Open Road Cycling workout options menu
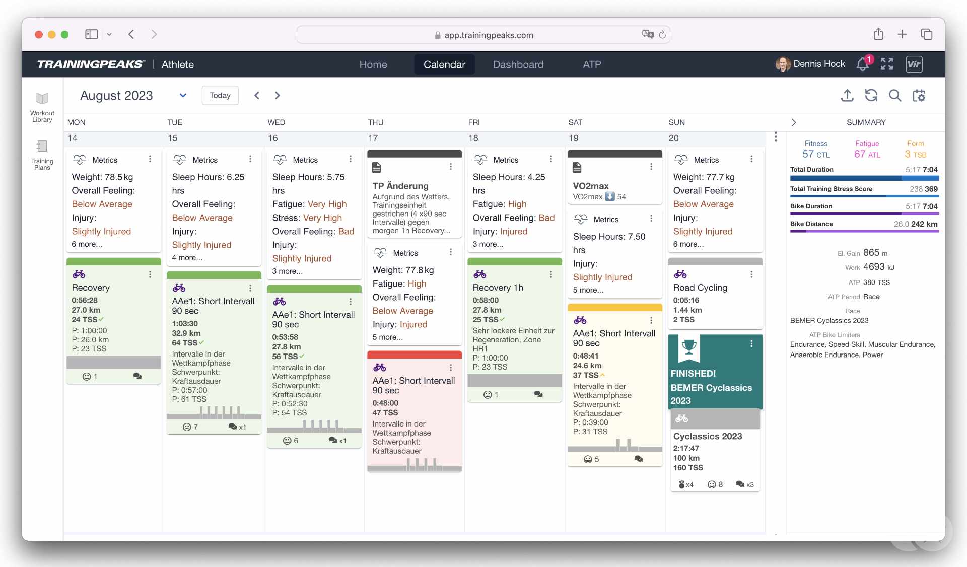Viewport: 967px width, 567px height. pyautogui.click(x=751, y=274)
